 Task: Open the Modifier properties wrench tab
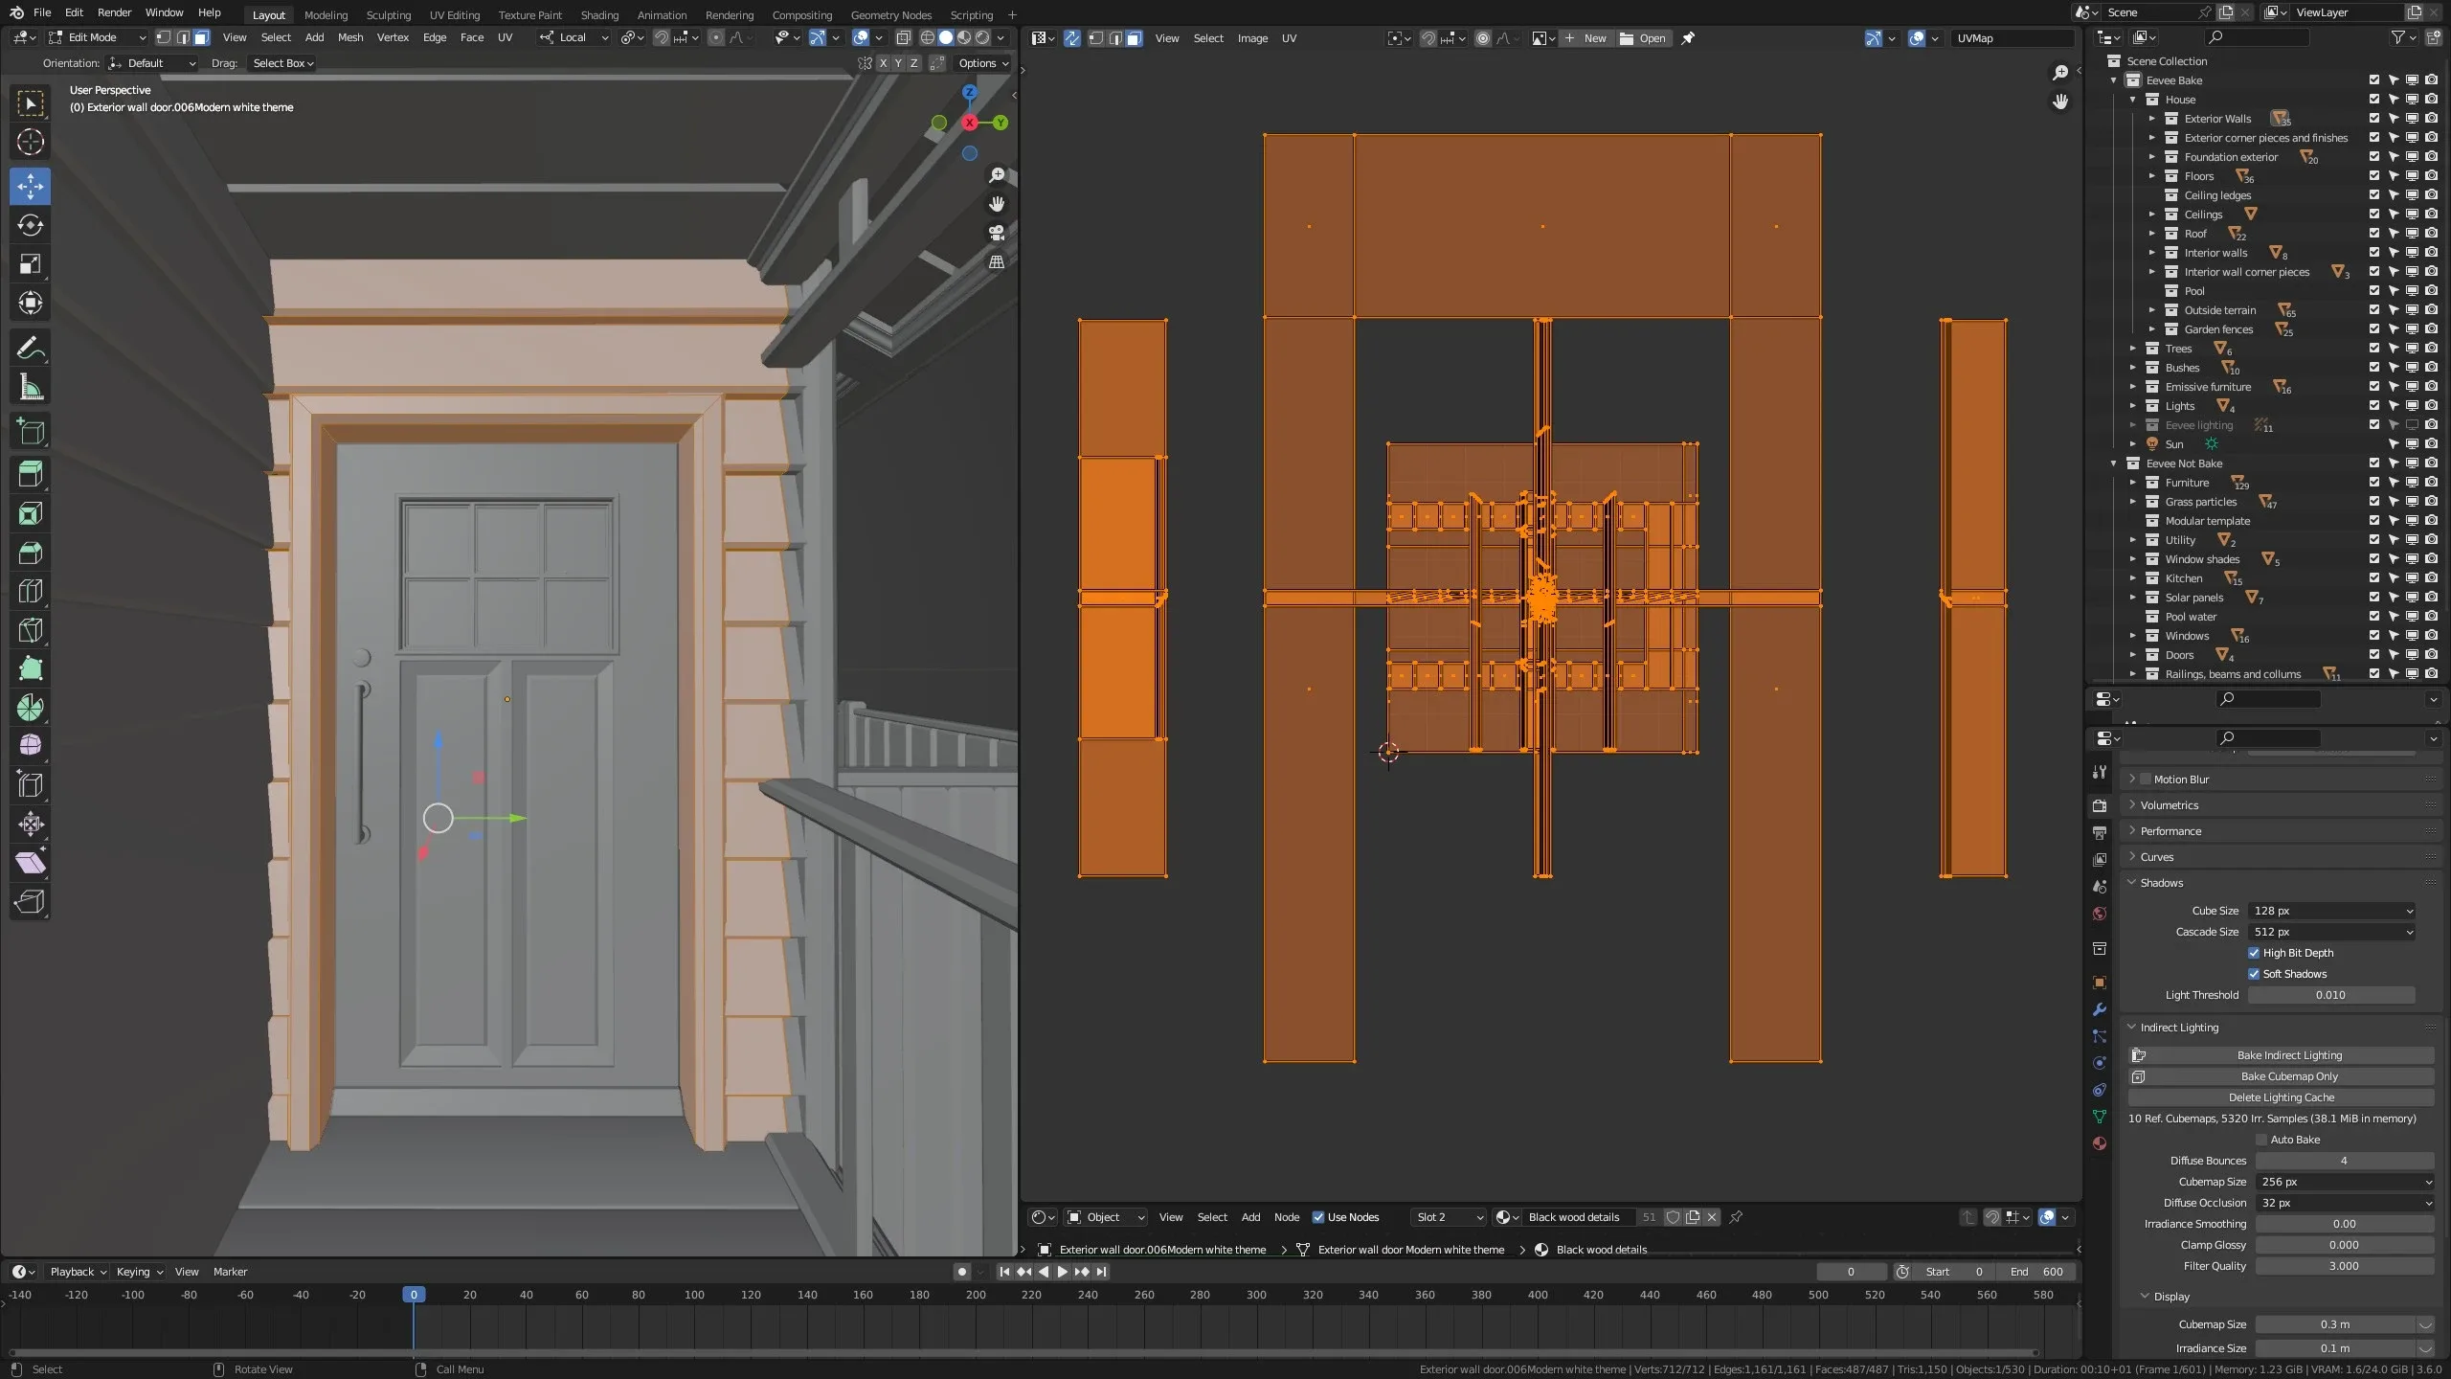[2100, 1009]
